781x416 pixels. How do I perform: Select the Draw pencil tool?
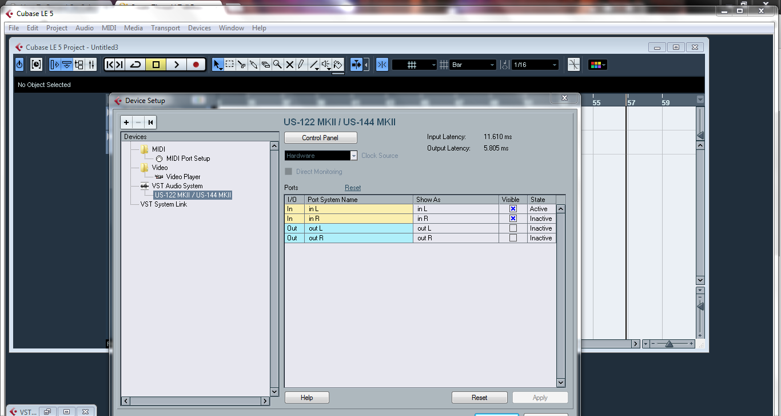pyautogui.click(x=301, y=65)
